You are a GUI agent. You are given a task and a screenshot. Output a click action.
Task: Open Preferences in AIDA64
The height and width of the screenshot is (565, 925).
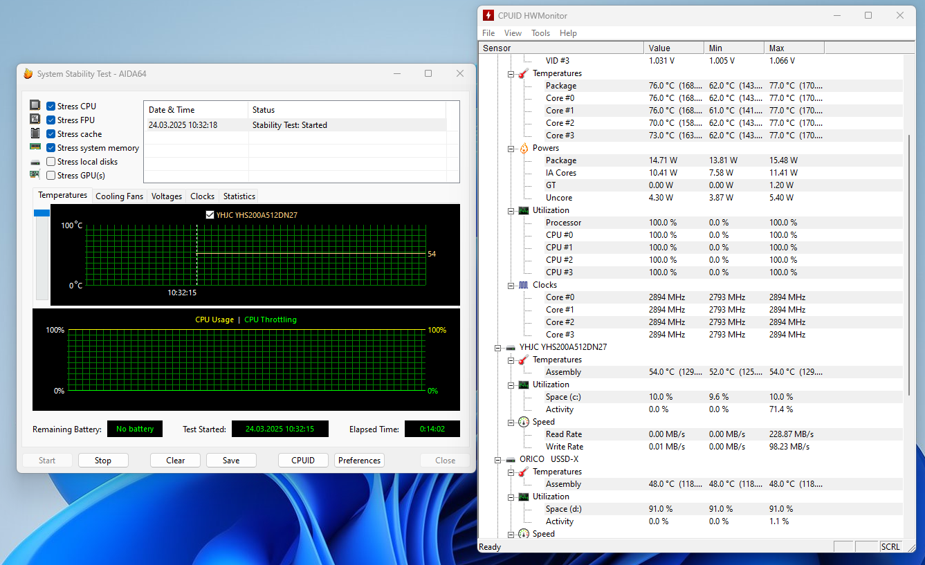pos(360,461)
